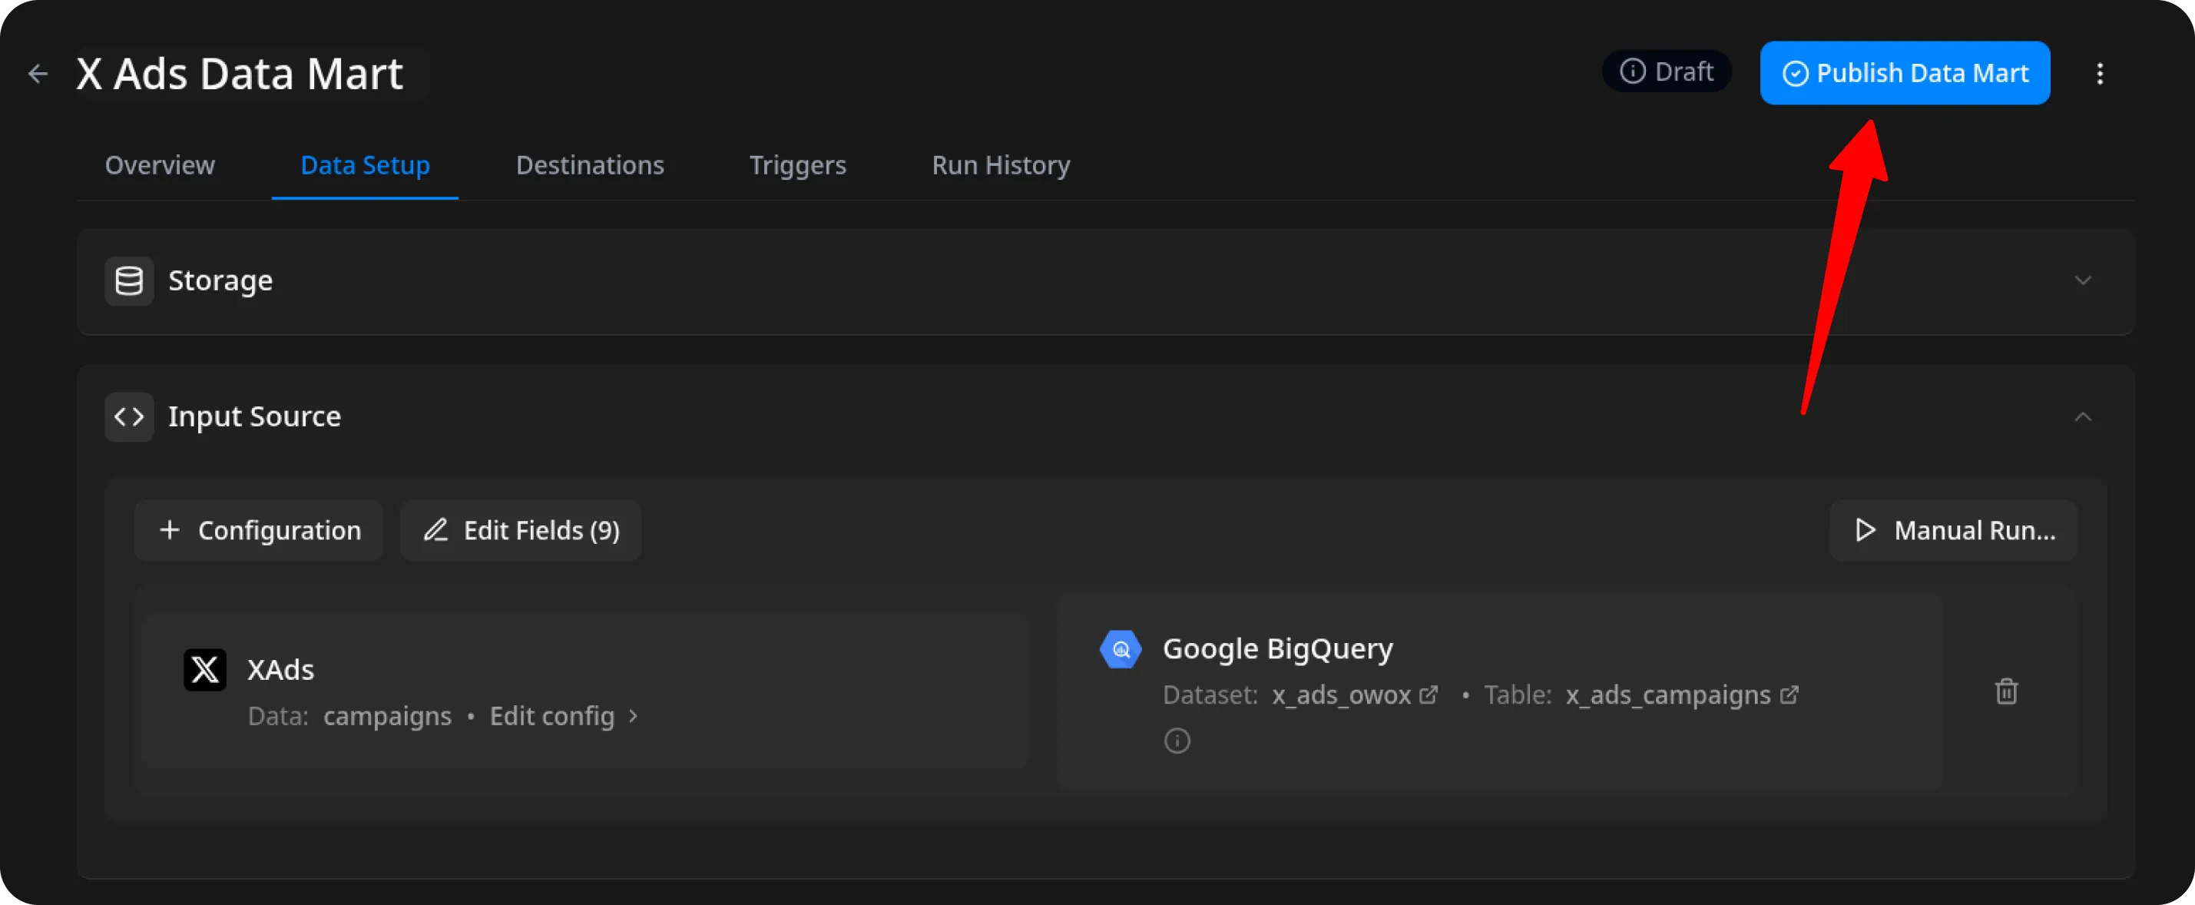Image resolution: width=2195 pixels, height=905 pixels.
Task: Collapse the Input Source section chevron
Action: [2083, 416]
